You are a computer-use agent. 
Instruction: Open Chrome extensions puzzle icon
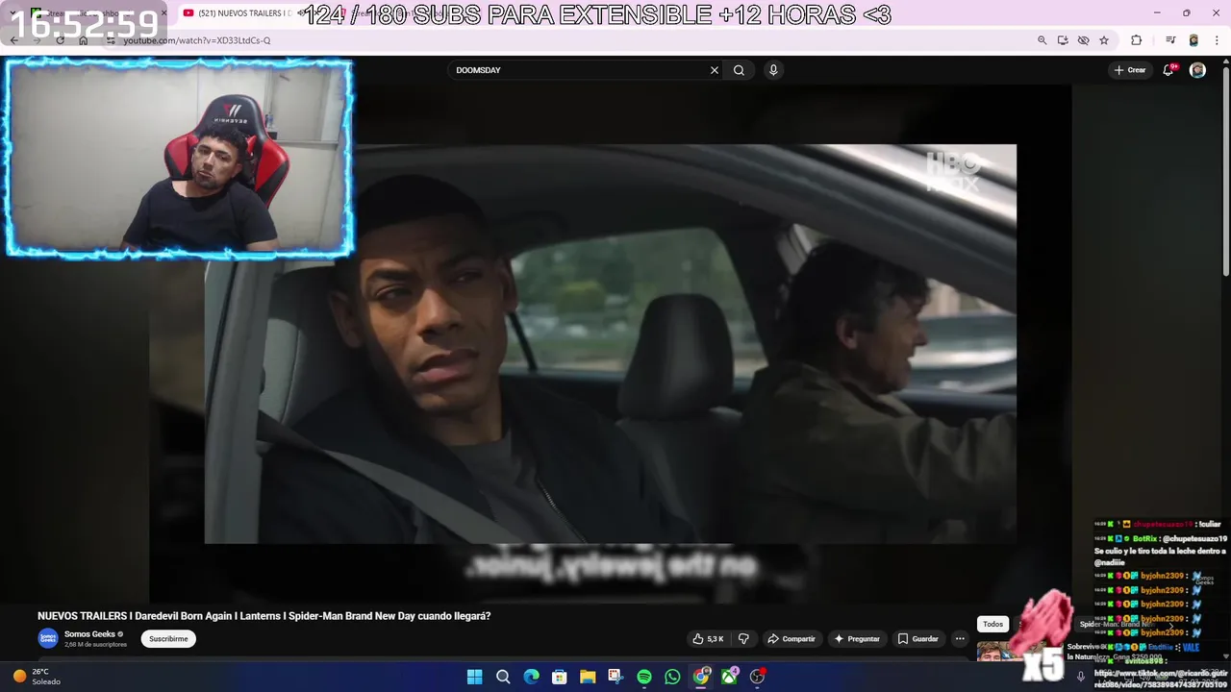click(x=1136, y=40)
